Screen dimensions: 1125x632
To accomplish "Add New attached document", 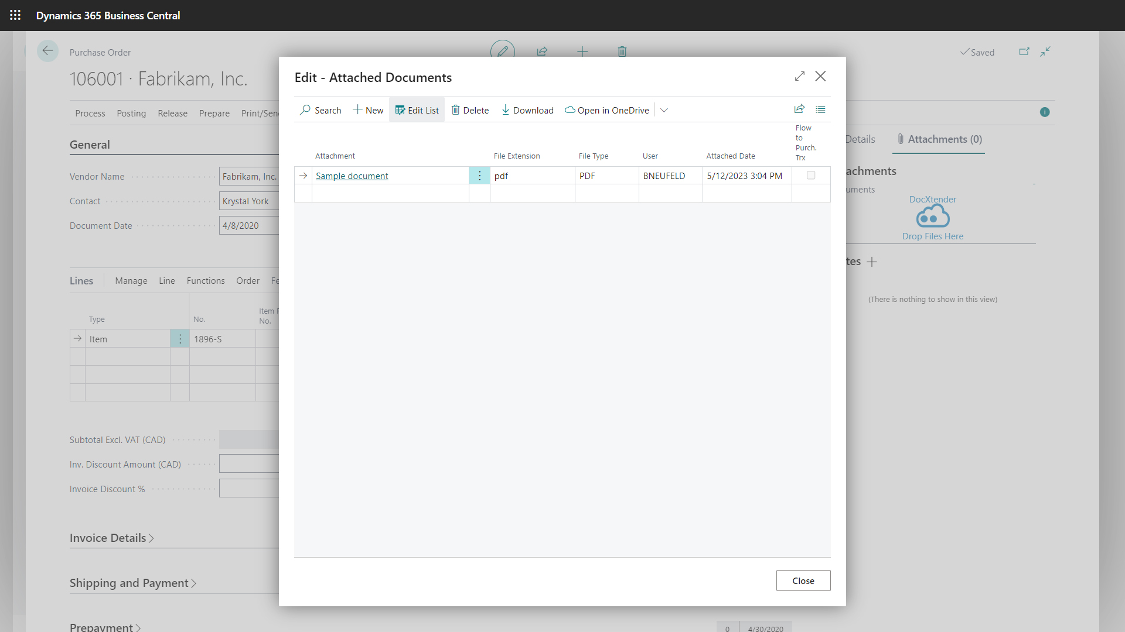I will [368, 110].
